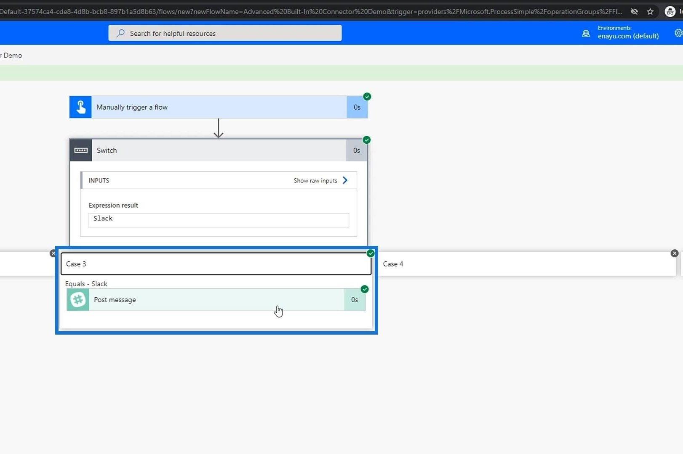The image size is (683, 454).
Task: Click the green check on Post message
Action: click(x=365, y=289)
